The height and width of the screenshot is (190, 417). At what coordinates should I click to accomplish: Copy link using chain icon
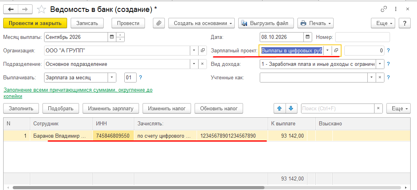click(384, 9)
